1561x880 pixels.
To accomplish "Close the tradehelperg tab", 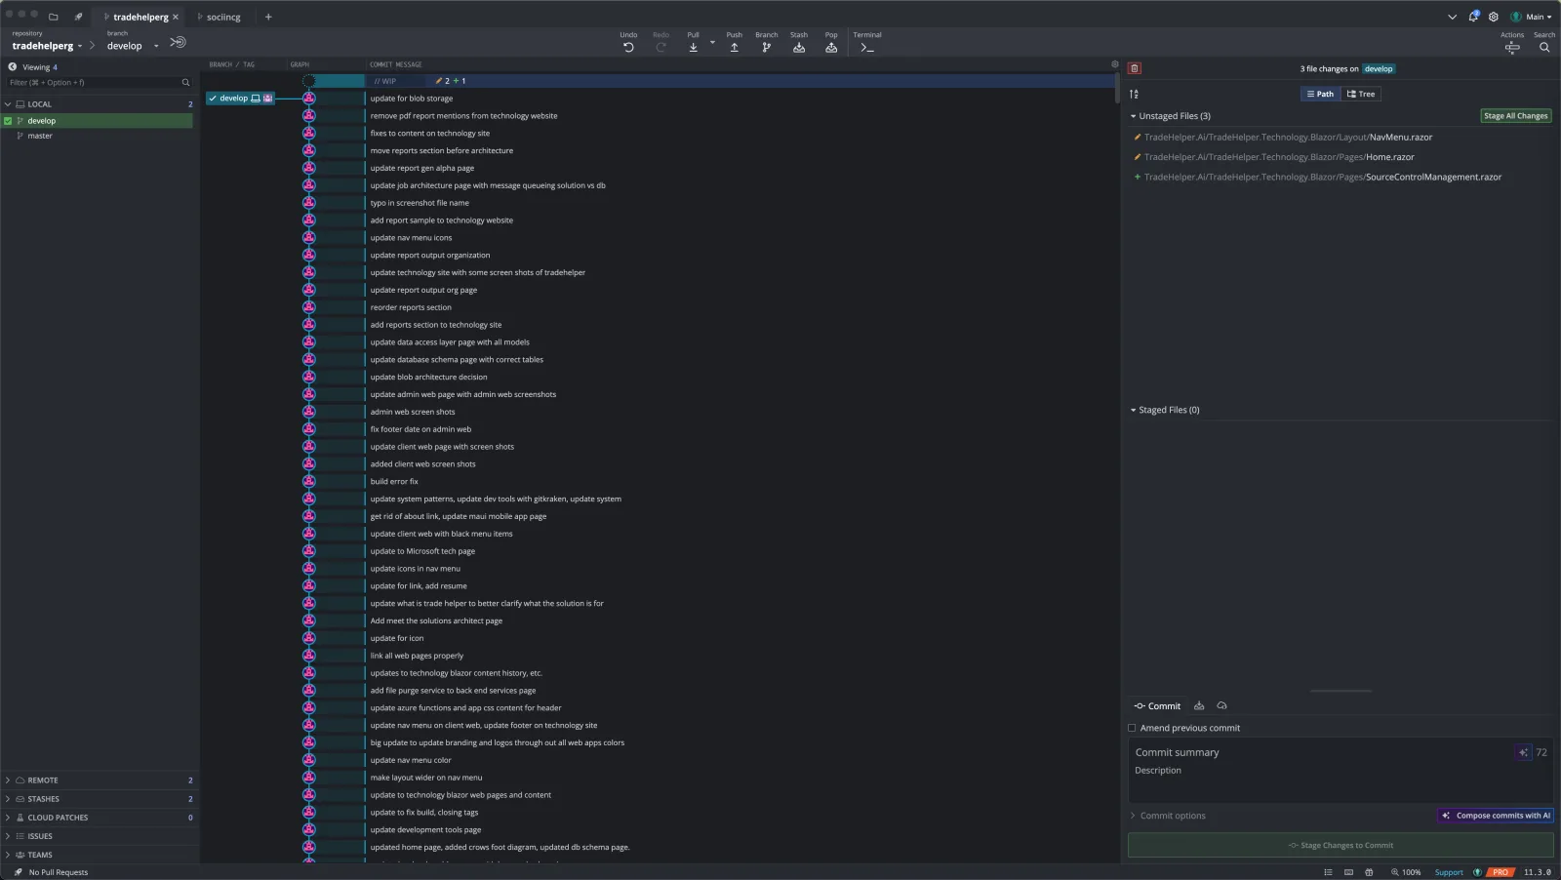I will pos(176,17).
